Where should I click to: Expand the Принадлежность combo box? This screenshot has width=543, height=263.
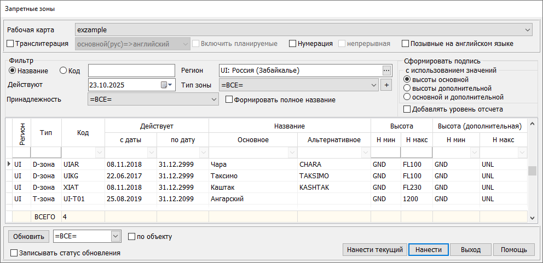pyautogui.click(x=213, y=100)
